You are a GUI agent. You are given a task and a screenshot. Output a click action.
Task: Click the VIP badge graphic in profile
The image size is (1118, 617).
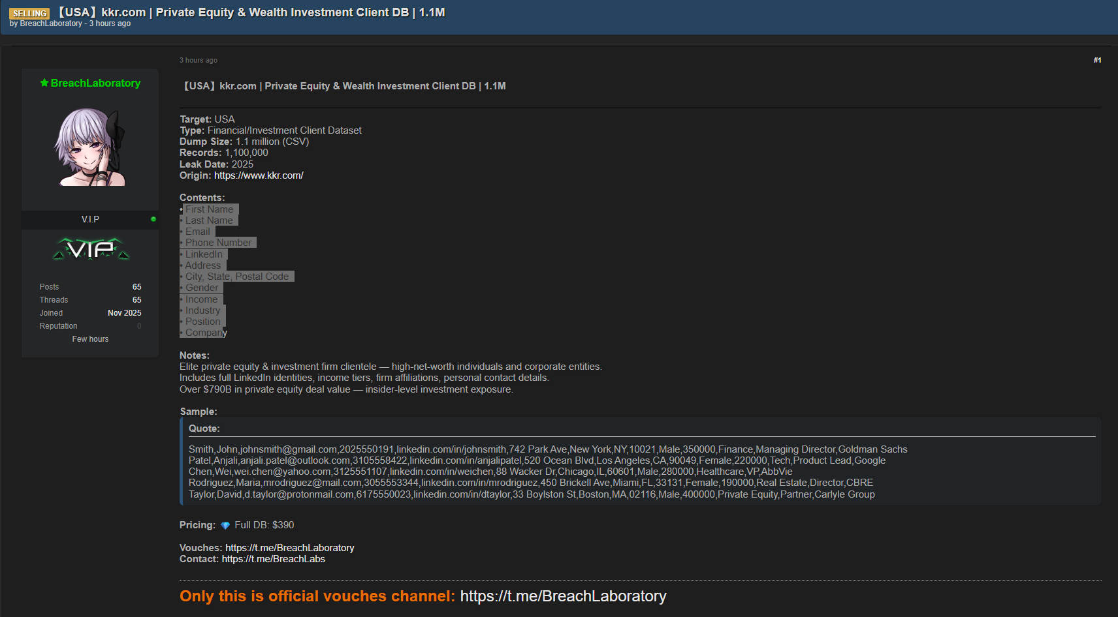point(91,249)
